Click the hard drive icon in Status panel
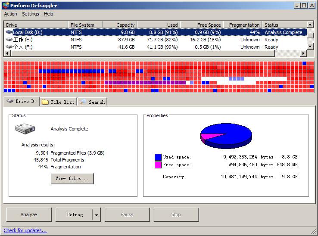The width and height of the screenshot is (318, 236). pyautogui.click(x=25, y=129)
